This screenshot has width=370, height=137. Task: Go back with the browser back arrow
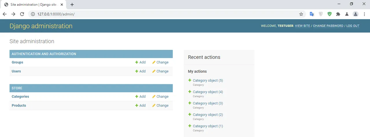tap(5, 14)
